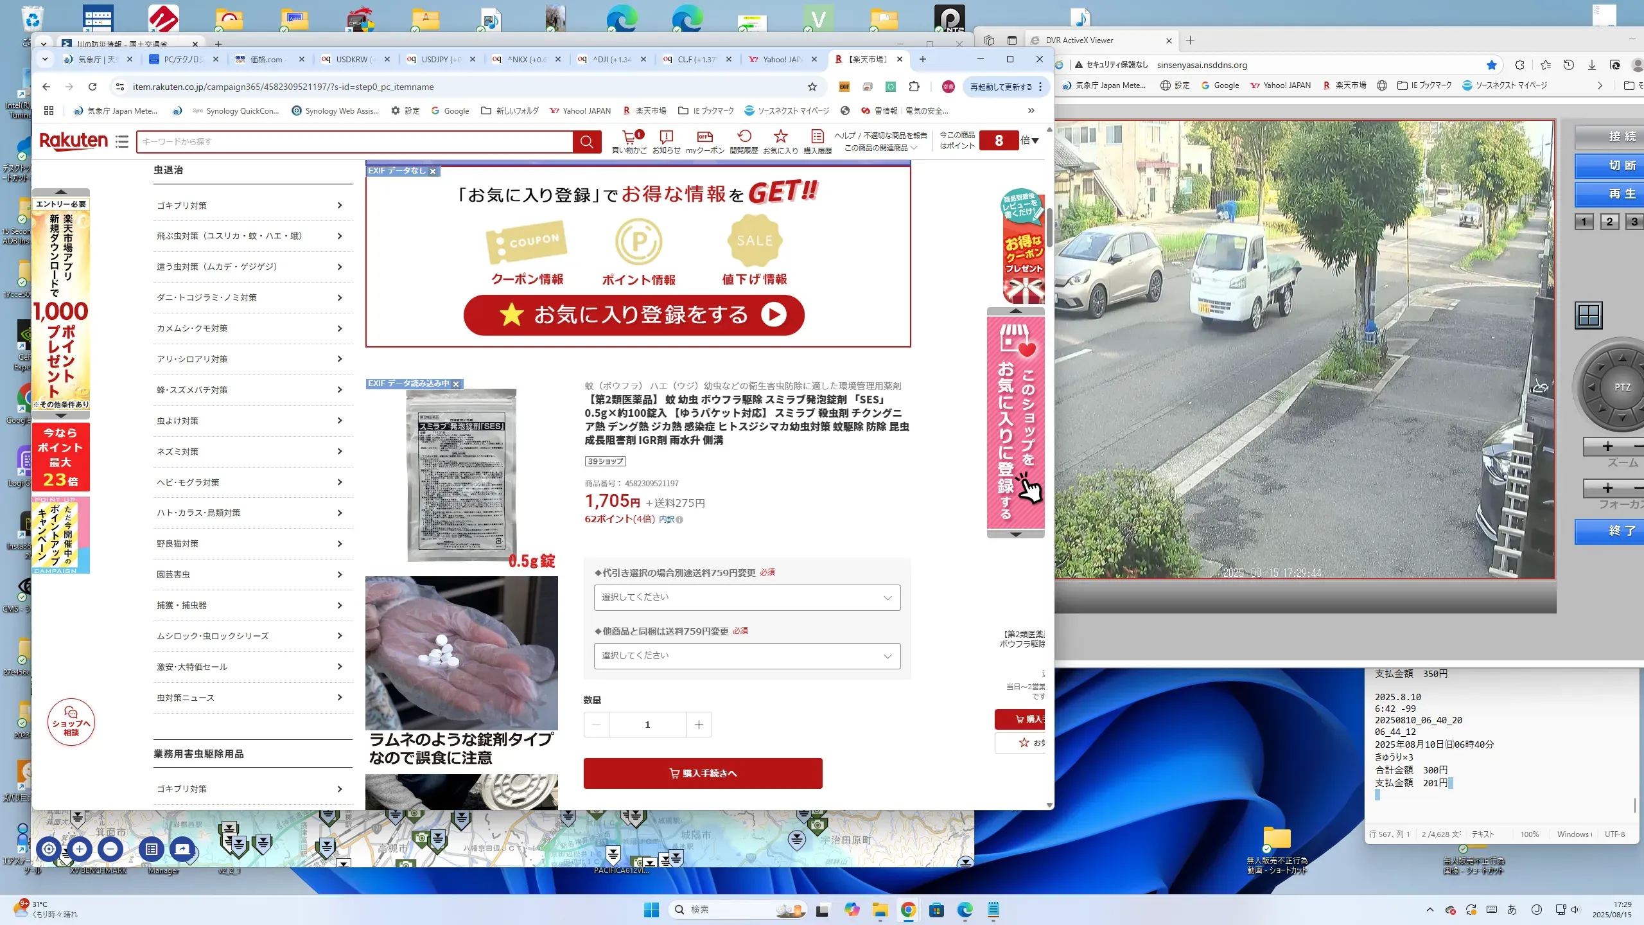Screen dimensions: 1644x925
Task: Click the Rakuten search magnifier button
Action: coord(586,141)
